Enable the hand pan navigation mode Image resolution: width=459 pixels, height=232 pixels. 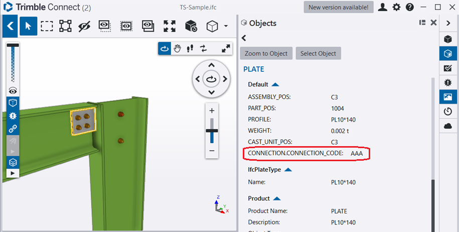coord(177,48)
